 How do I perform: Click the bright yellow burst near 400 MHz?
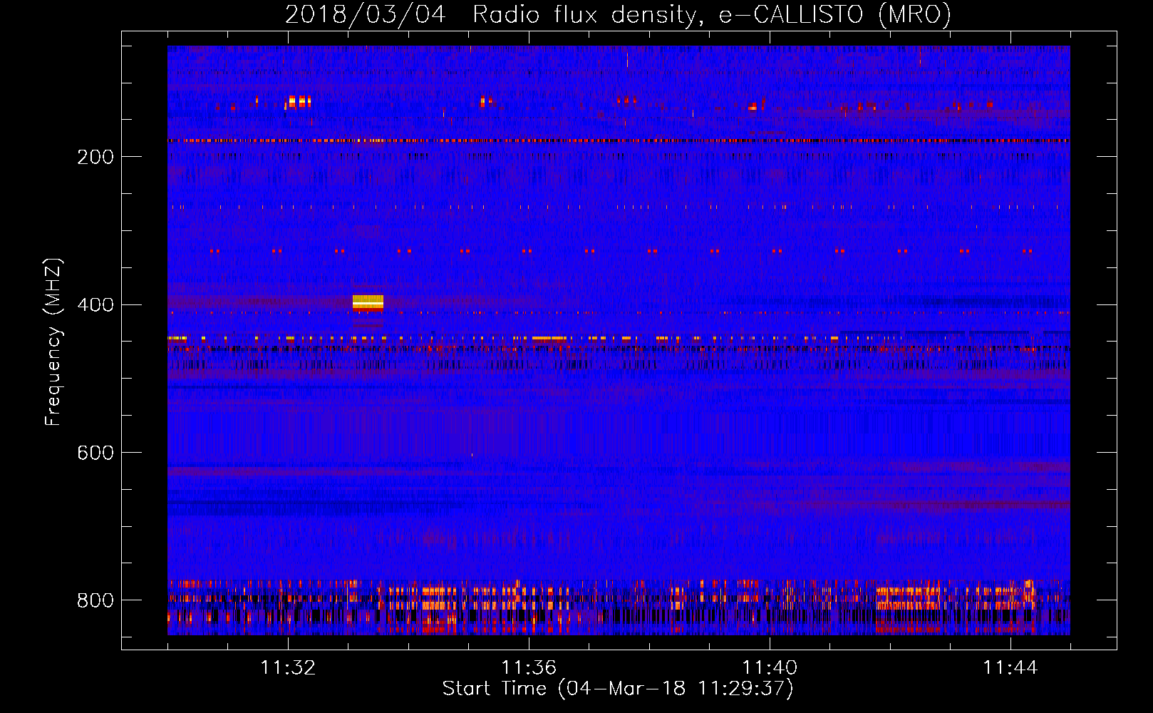pos(368,303)
